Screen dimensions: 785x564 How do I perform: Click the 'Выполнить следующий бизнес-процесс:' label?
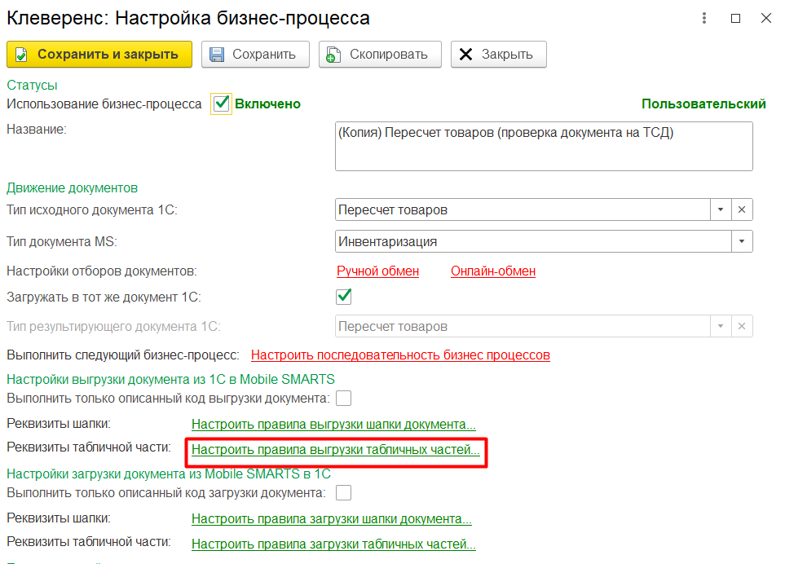[x=123, y=355]
